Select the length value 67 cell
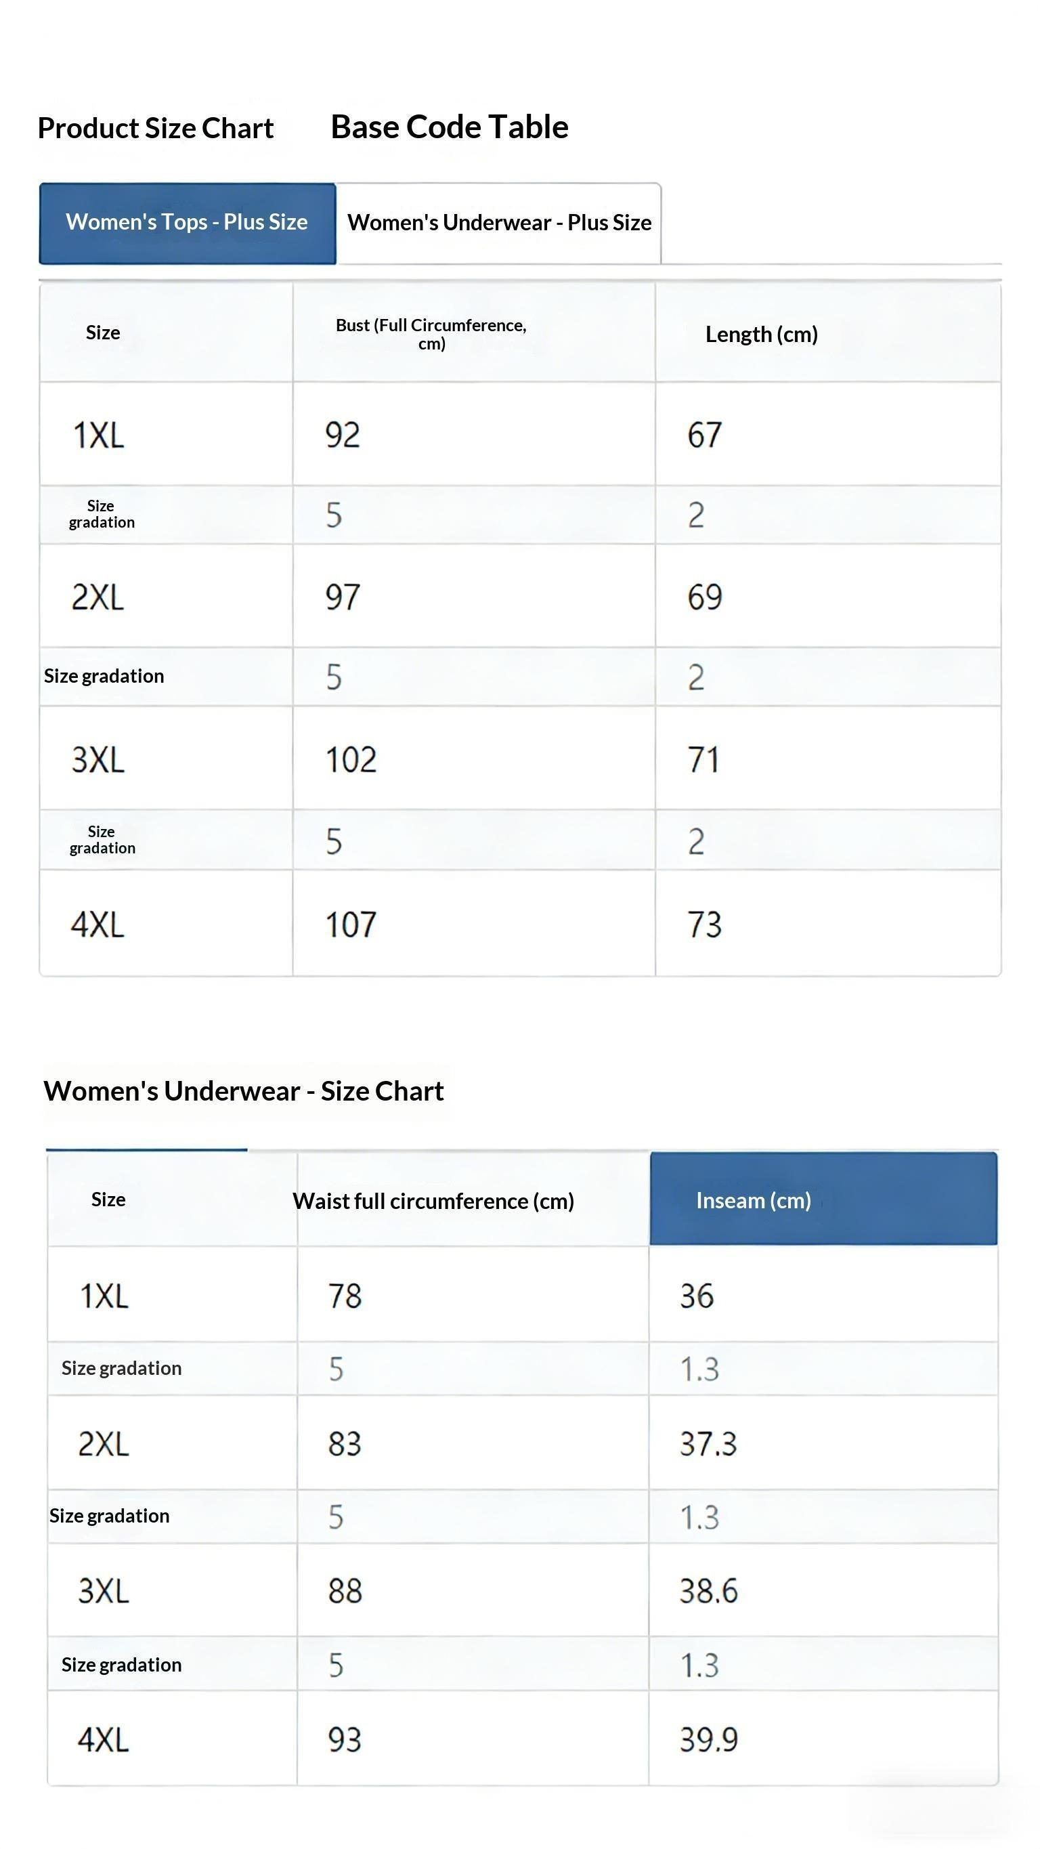1040x1849 pixels. pos(704,435)
